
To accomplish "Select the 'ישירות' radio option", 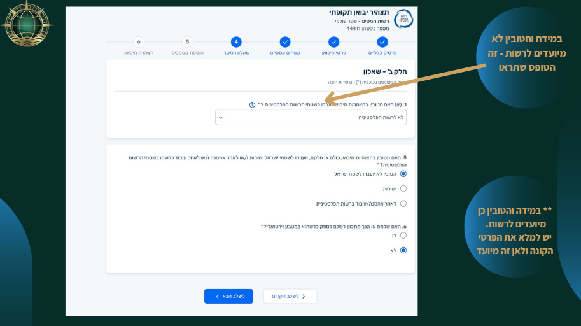I will coord(403,188).
